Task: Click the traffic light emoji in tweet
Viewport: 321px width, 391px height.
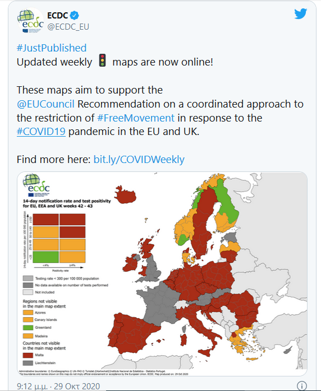Action: click(102, 60)
